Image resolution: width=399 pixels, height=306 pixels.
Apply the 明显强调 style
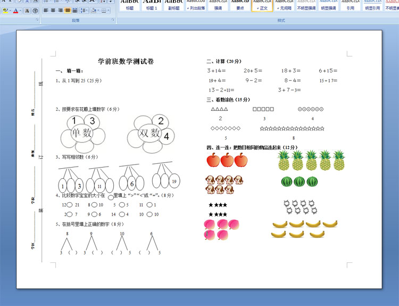point(328,5)
